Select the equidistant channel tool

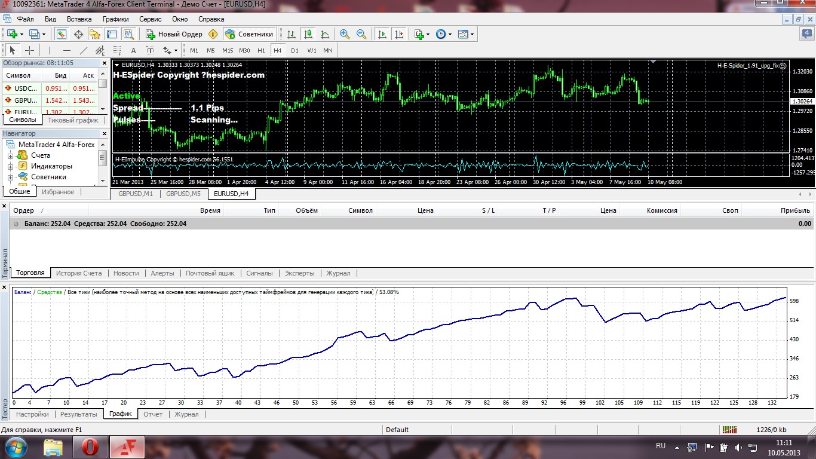point(100,50)
